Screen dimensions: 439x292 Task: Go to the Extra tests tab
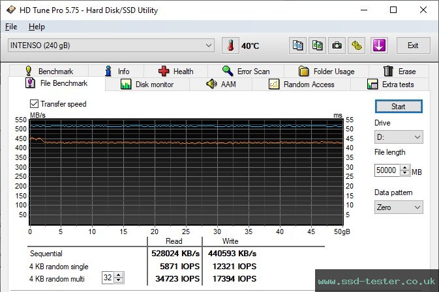pyautogui.click(x=390, y=85)
